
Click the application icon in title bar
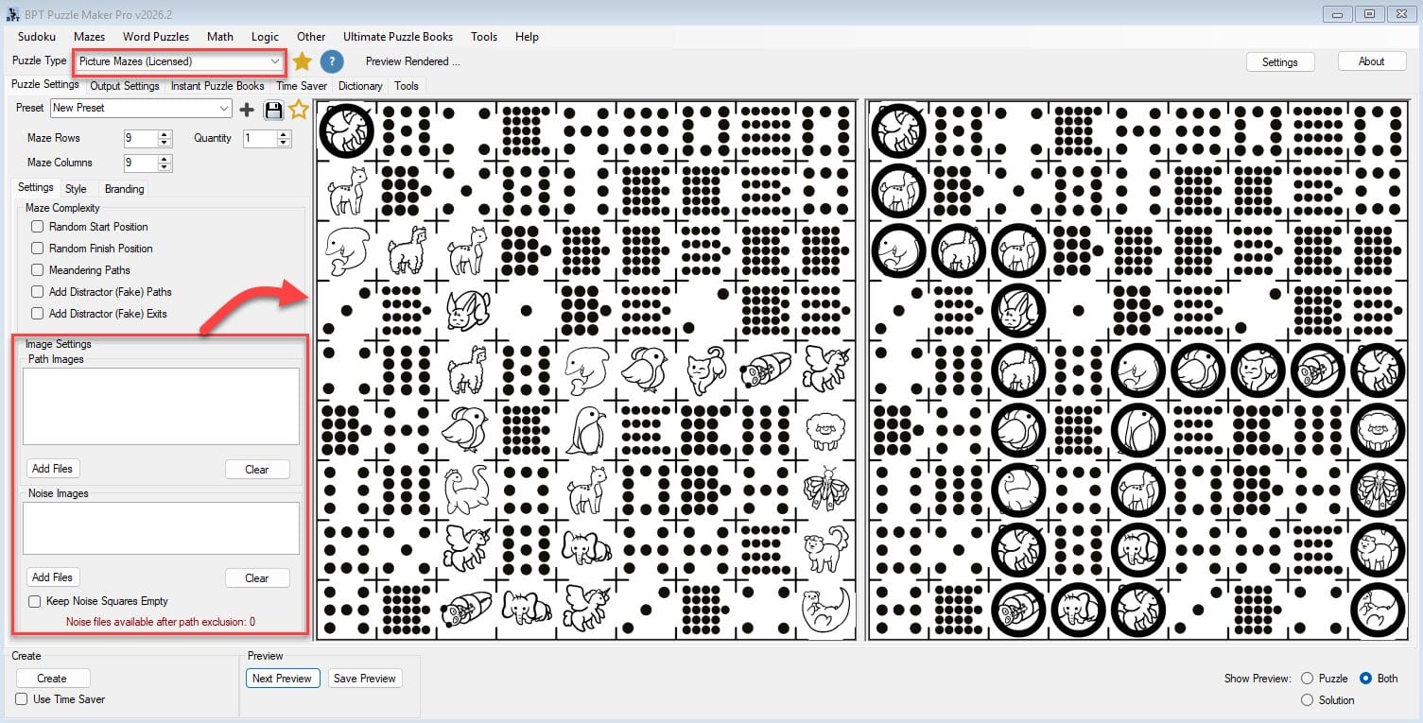[9, 14]
